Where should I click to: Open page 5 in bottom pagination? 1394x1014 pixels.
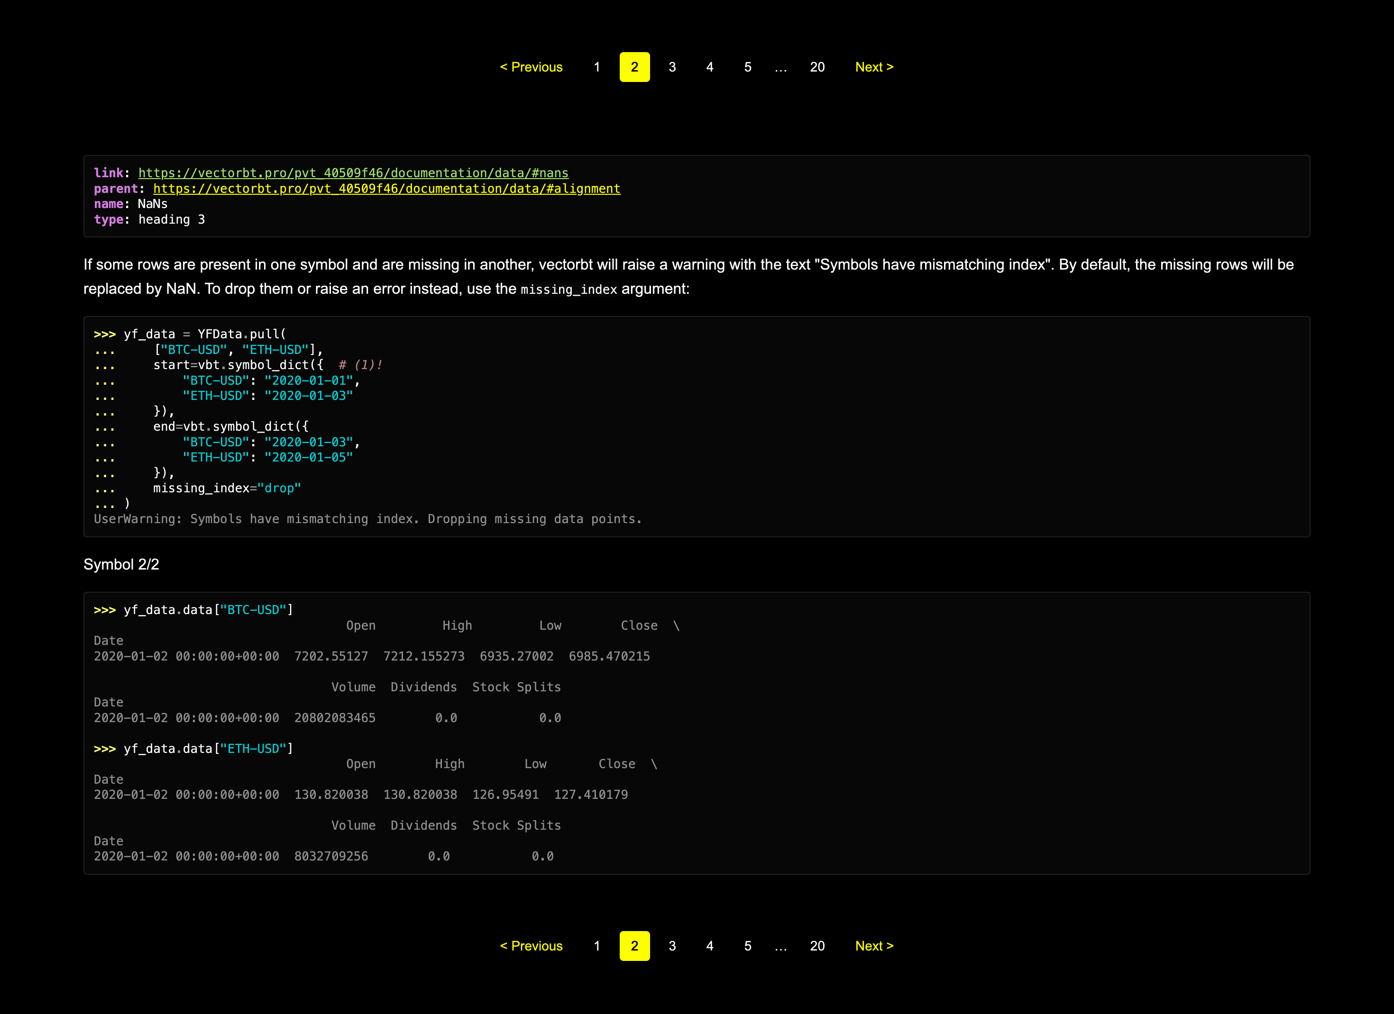pos(747,946)
